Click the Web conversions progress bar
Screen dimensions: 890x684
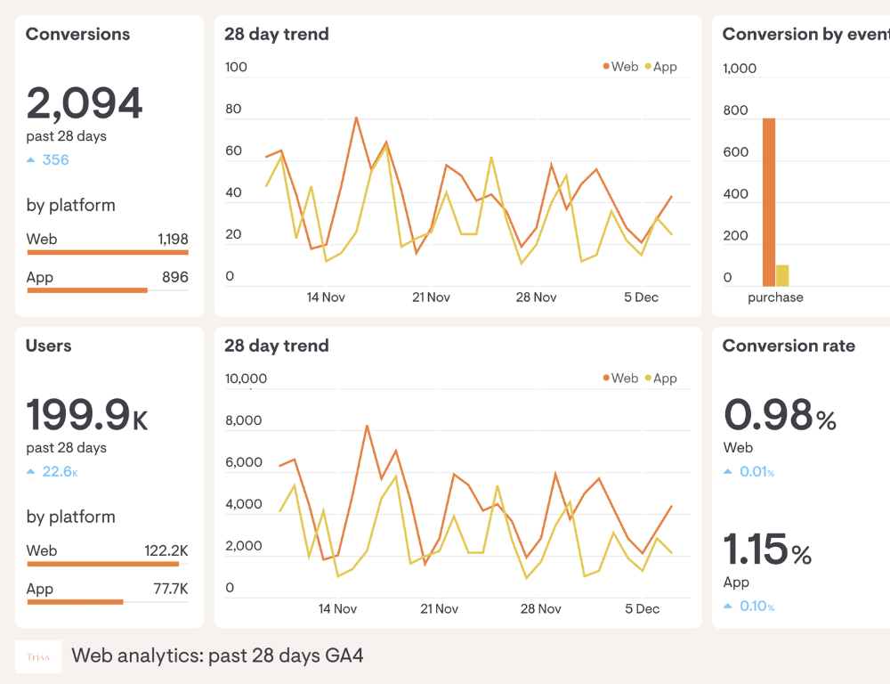tap(107, 252)
